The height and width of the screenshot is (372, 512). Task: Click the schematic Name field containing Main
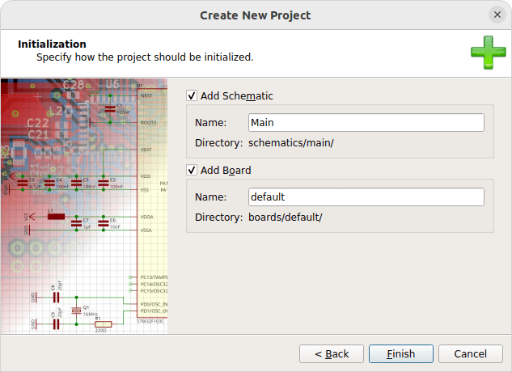pos(366,122)
